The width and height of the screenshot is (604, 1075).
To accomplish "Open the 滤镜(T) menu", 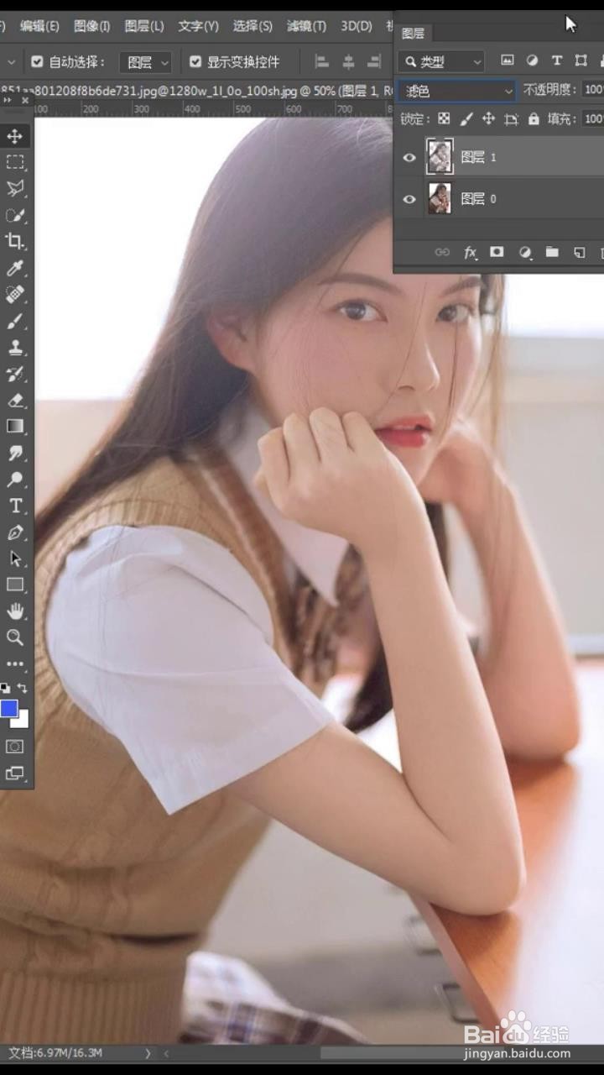I will (x=306, y=26).
